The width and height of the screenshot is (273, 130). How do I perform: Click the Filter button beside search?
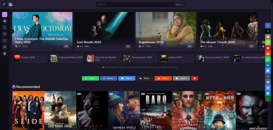(x=179, y=4)
